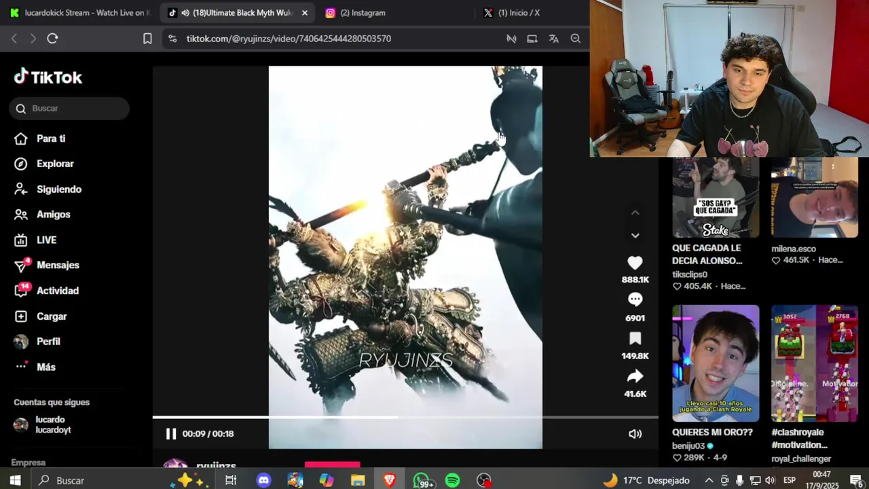Show hidden tray icons chevron

point(709,480)
